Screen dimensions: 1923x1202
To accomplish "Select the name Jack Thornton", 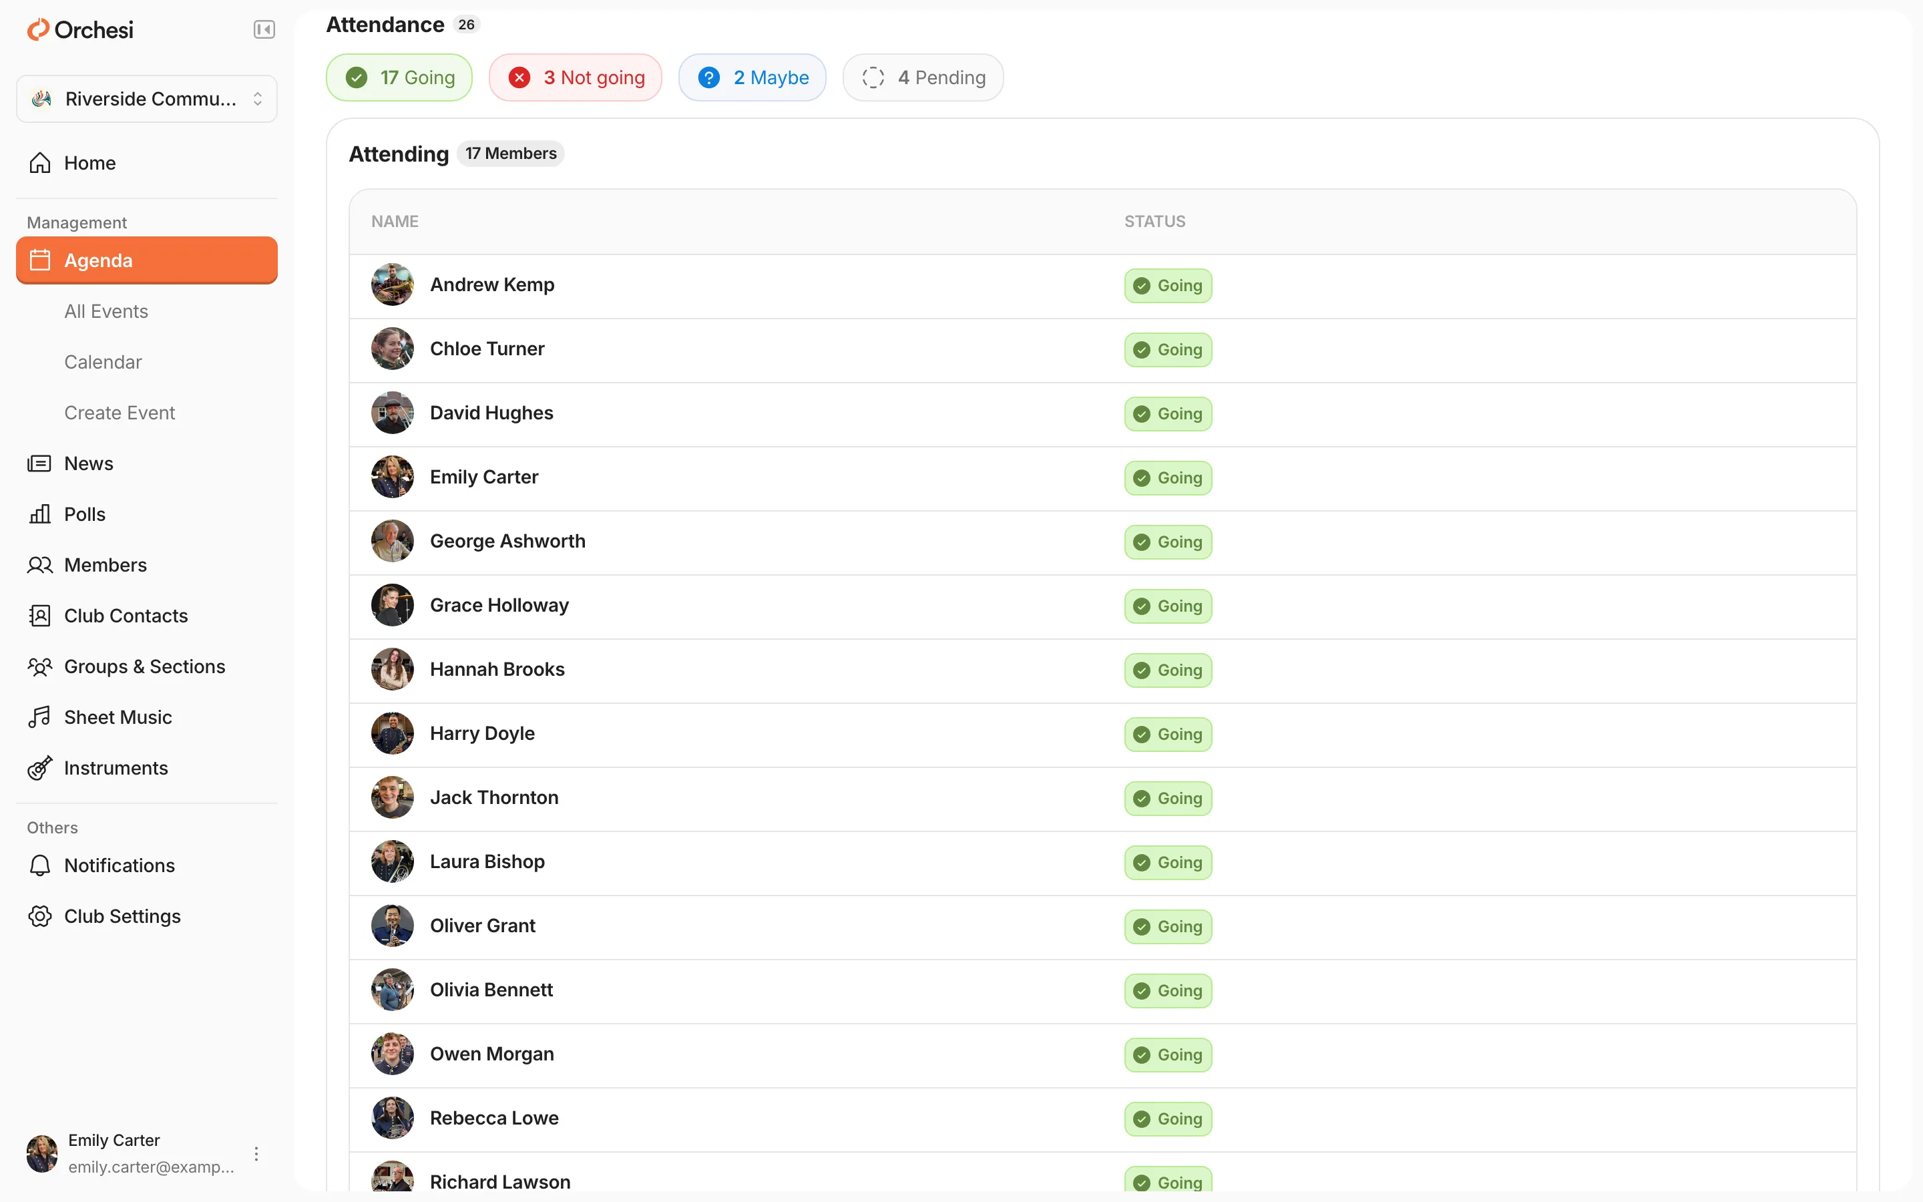I will 494,797.
